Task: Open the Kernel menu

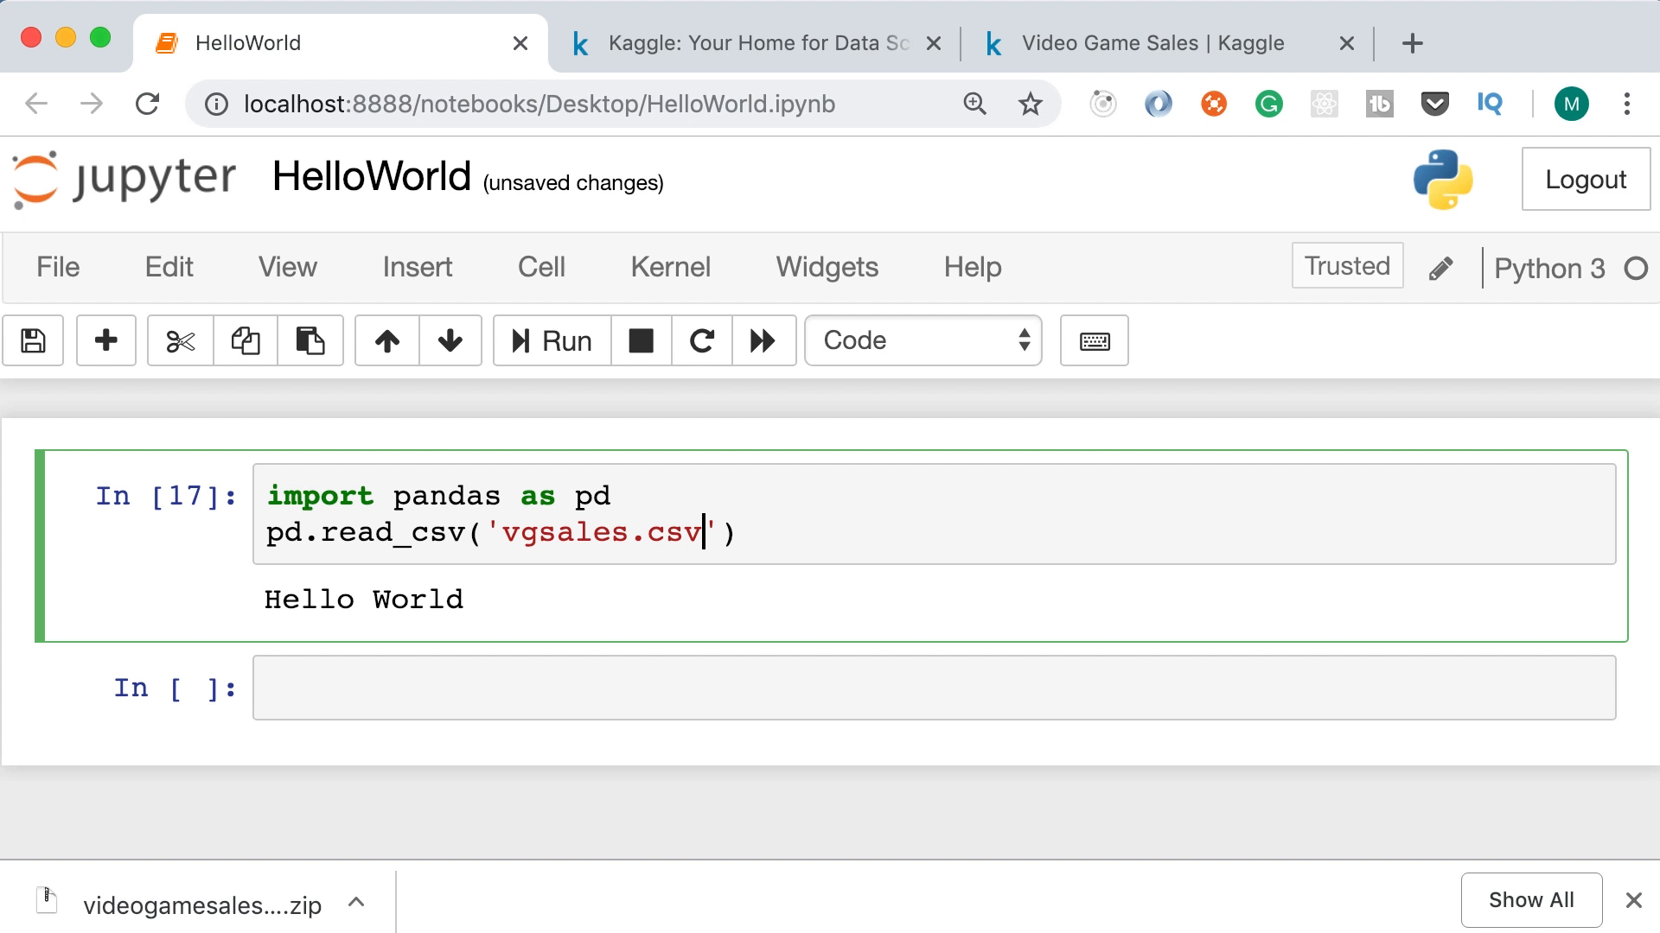Action: click(670, 267)
